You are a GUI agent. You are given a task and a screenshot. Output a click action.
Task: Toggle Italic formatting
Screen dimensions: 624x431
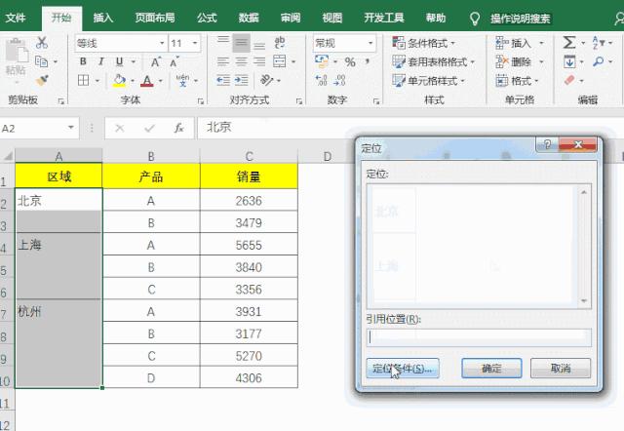click(101, 61)
